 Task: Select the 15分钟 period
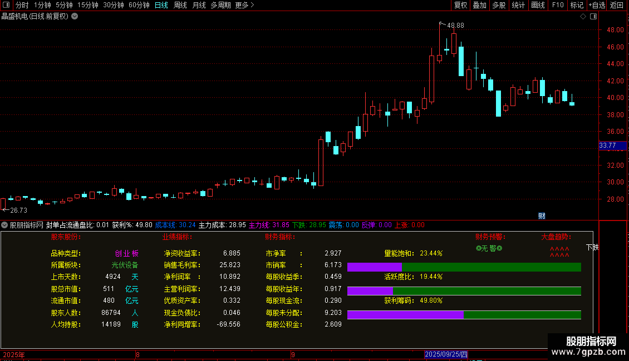click(88, 5)
